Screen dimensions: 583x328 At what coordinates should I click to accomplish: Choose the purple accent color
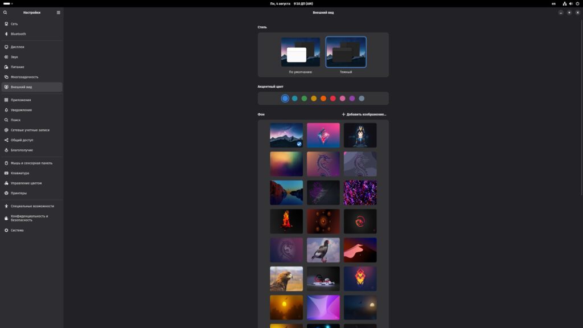click(352, 99)
